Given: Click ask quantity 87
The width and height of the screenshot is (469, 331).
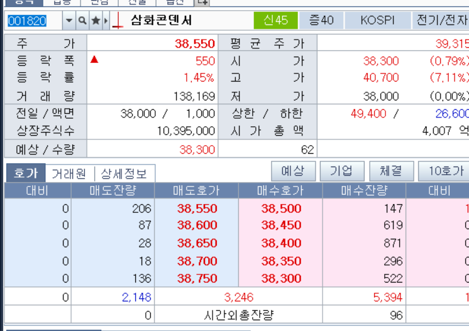Looking at the screenshot, I should [x=145, y=225].
